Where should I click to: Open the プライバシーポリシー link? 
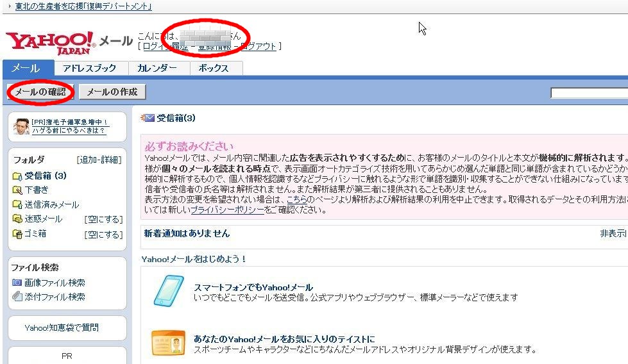227,210
